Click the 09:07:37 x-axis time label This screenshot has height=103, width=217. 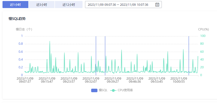25,81
